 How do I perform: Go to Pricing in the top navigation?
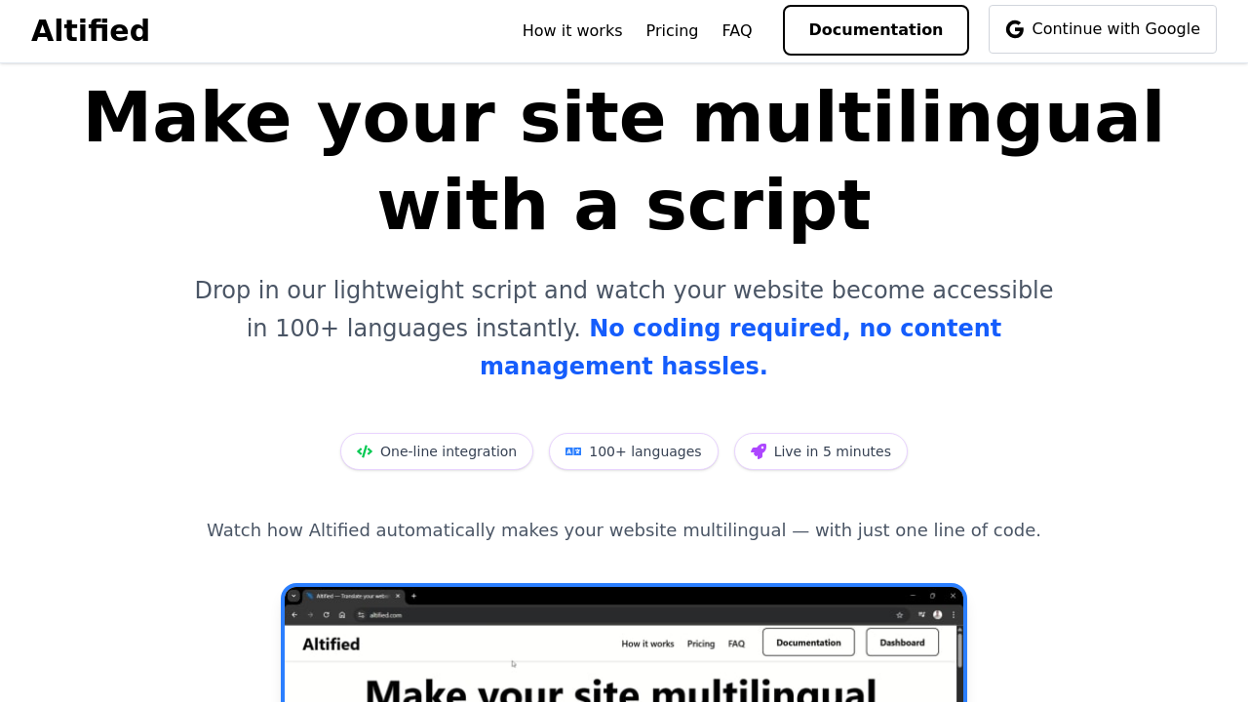(672, 31)
